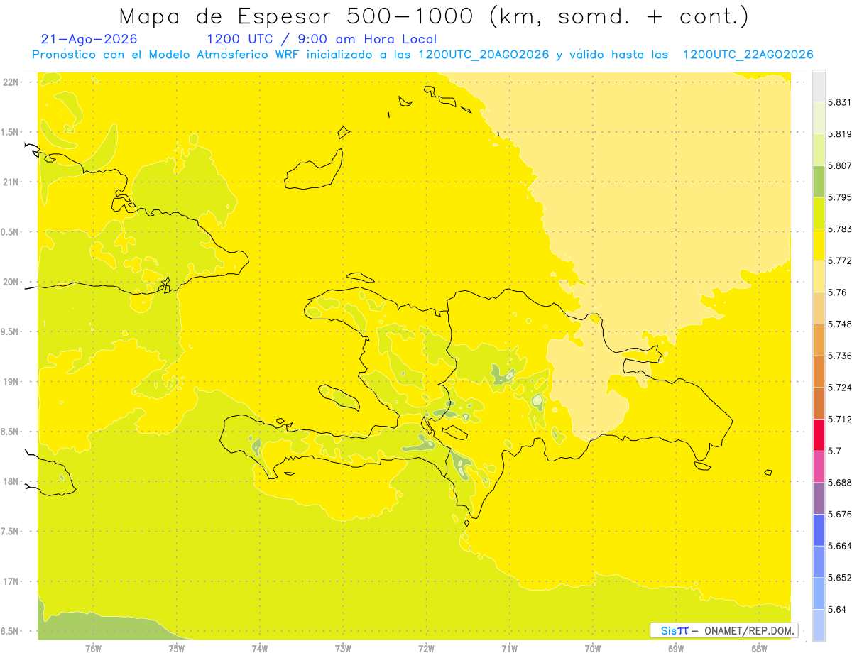Click the 5.819 value on the color scale
Screen dimensions: 852x658
(839, 133)
